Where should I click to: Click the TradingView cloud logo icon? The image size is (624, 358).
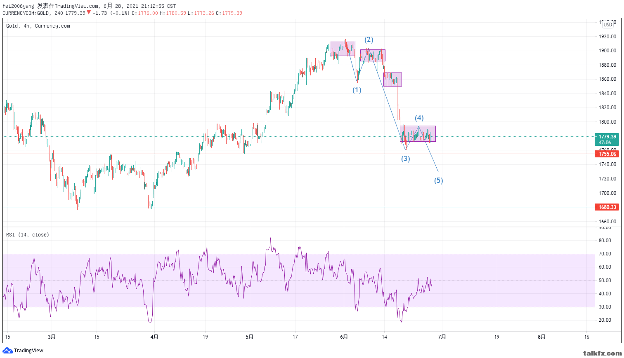coord(7,351)
